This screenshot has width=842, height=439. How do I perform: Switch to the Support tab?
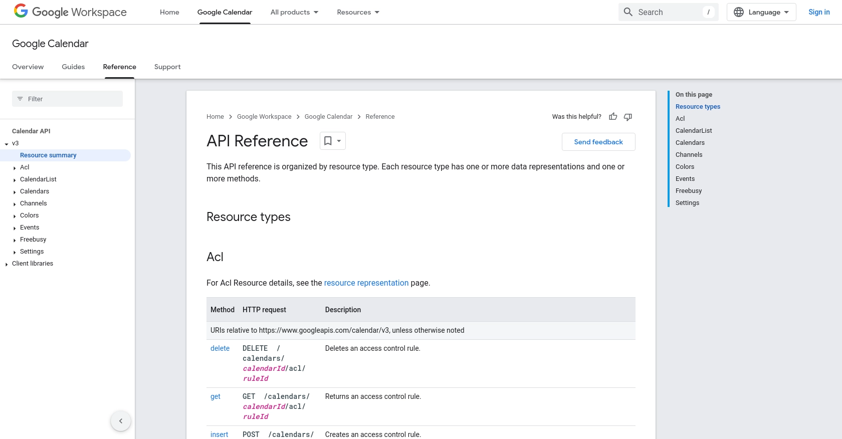[x=167, y=67]
